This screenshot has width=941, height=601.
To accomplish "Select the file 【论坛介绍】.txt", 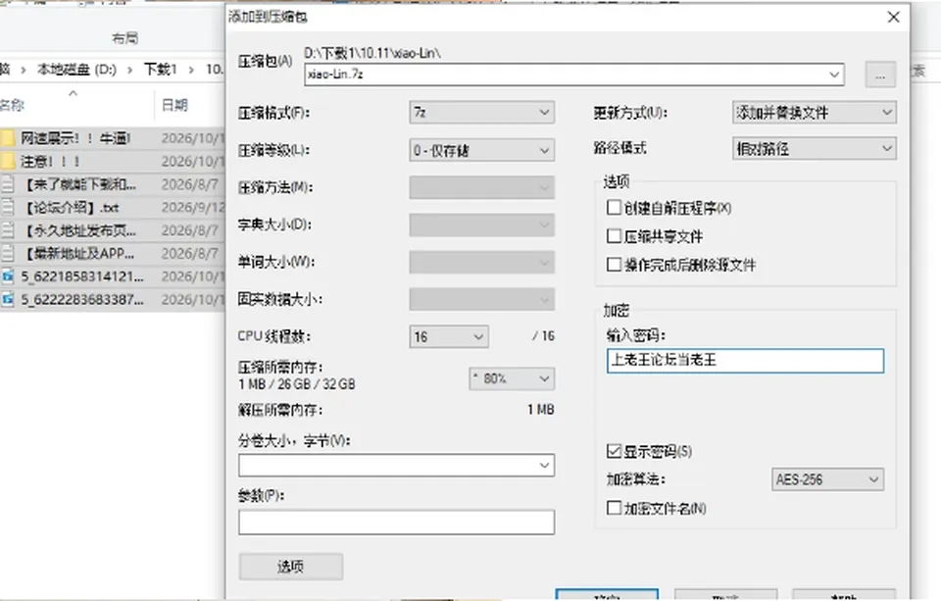I will [70, 208].
